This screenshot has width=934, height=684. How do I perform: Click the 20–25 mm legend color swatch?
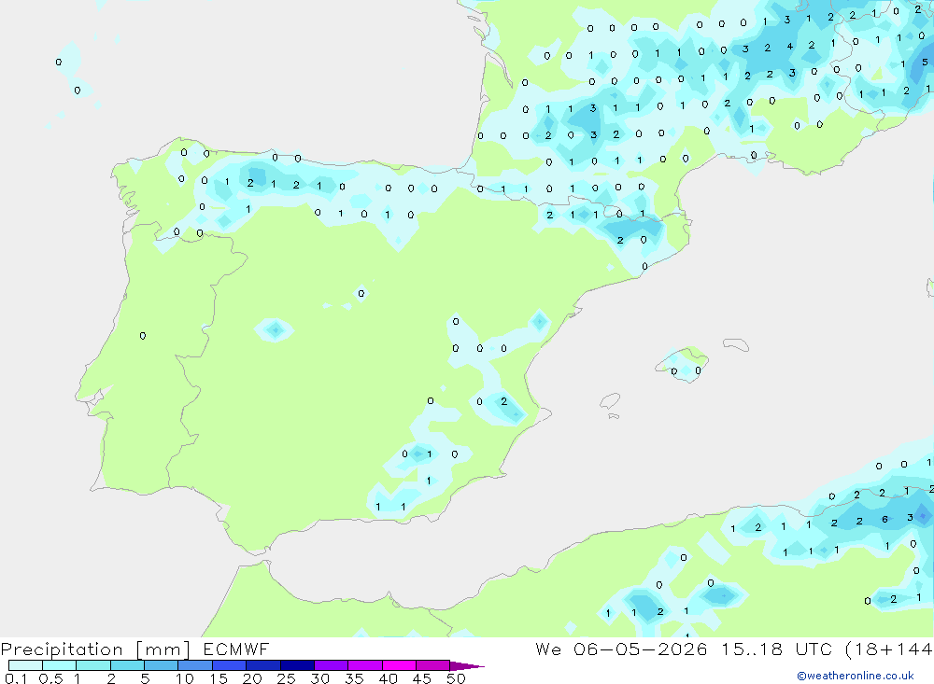[x=263, y=665]
